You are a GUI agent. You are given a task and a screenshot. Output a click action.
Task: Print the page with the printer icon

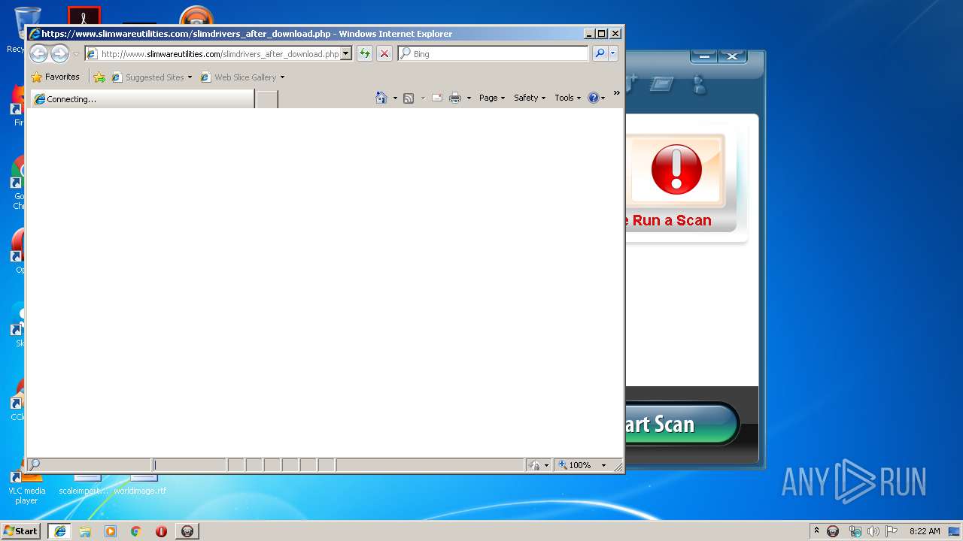[455, 98]
